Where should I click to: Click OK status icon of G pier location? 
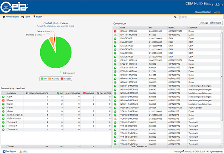(3, 111)
